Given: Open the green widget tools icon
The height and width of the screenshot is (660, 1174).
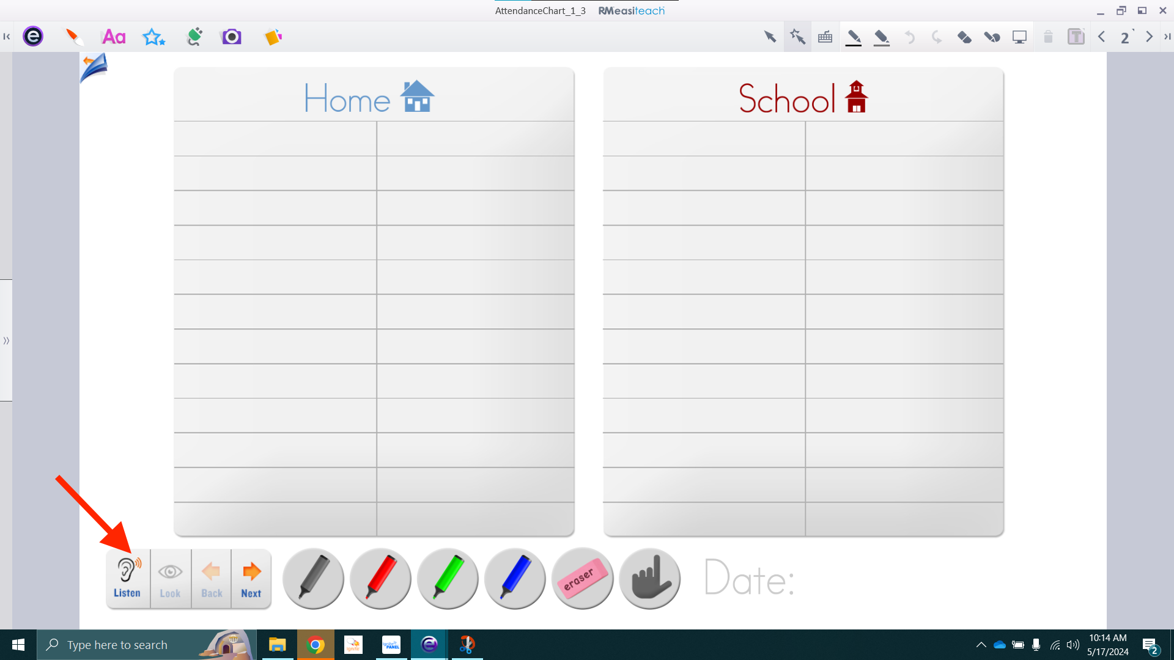Looking at the screenshot, I should click(194, 37).
